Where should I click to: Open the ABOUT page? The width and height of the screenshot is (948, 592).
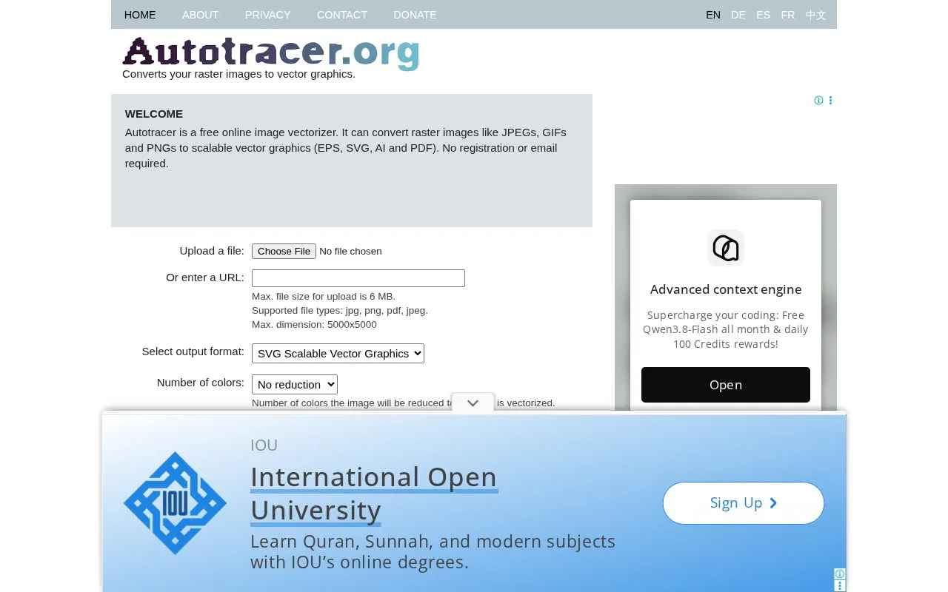tap(200, 15)
